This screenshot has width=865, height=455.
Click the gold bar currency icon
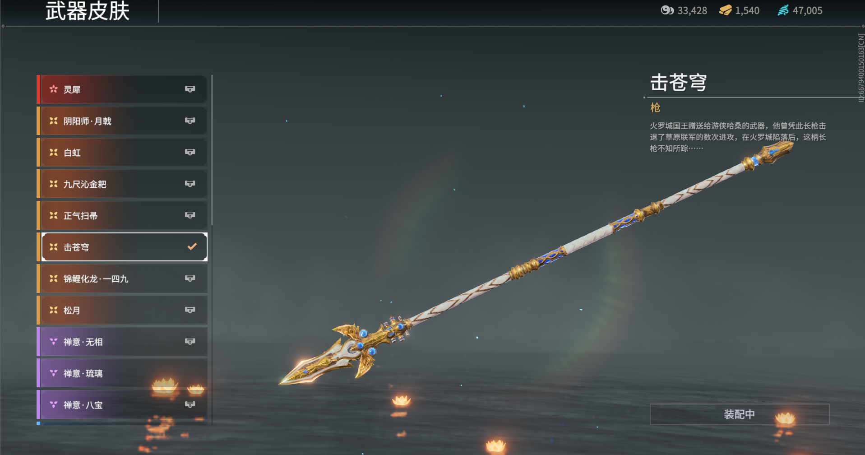click(x=725, y=10)
